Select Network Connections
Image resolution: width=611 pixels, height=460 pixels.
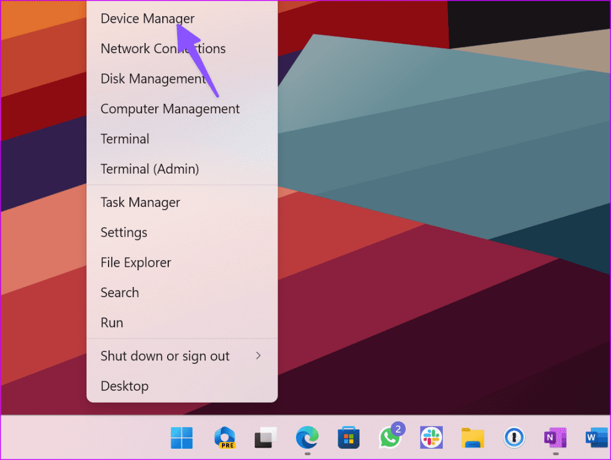pyautogui.click(x=163, y=48)
